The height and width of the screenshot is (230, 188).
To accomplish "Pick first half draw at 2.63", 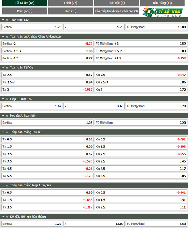I will click(x=94, y=106).
